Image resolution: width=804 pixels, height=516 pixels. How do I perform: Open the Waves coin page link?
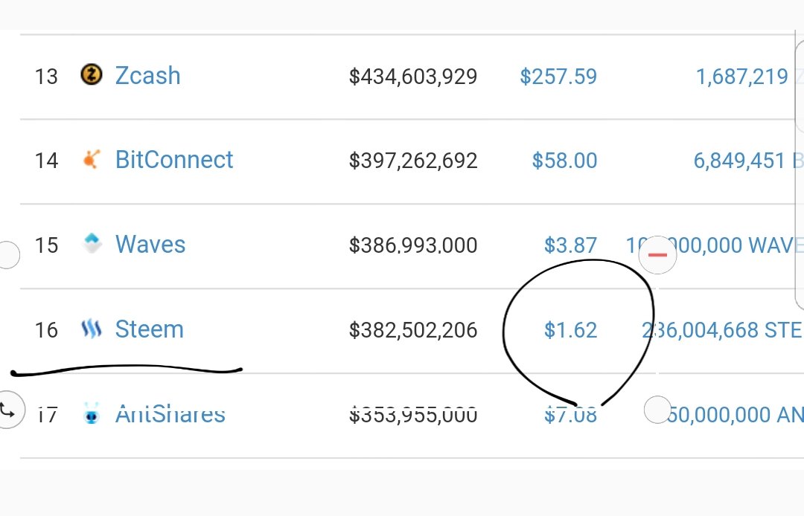150,245
